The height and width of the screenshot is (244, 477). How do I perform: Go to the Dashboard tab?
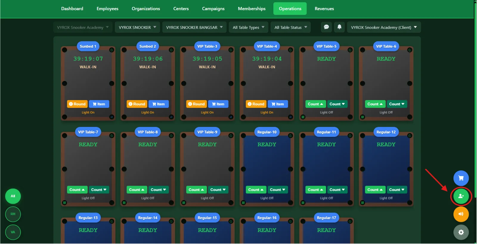point(72,9)
